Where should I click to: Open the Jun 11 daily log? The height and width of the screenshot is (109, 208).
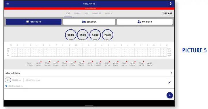pos(115,64)
